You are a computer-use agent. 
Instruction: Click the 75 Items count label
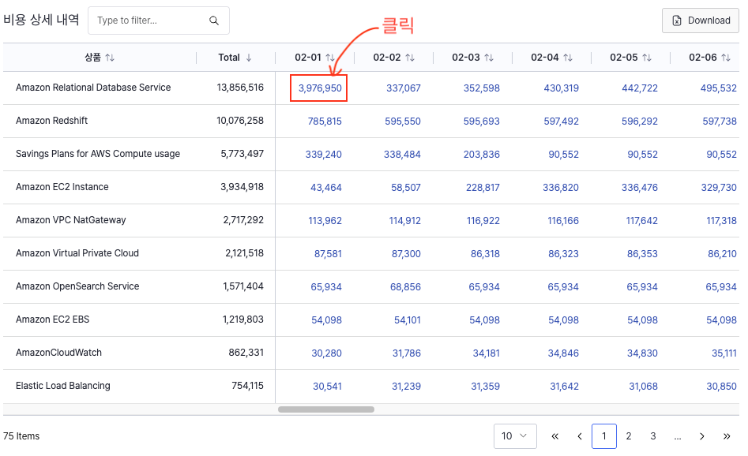point(21,436)
